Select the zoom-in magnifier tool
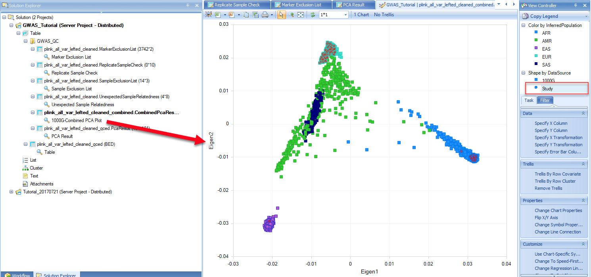The height and width of the screenshot is (277, 591). click(x=291, y=15)
